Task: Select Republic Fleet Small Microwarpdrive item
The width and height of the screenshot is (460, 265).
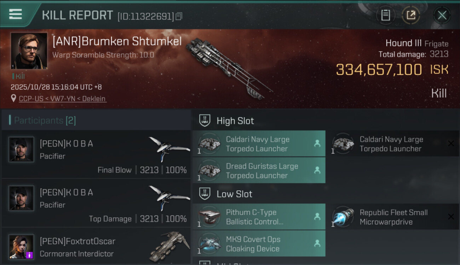Action: 393,217
